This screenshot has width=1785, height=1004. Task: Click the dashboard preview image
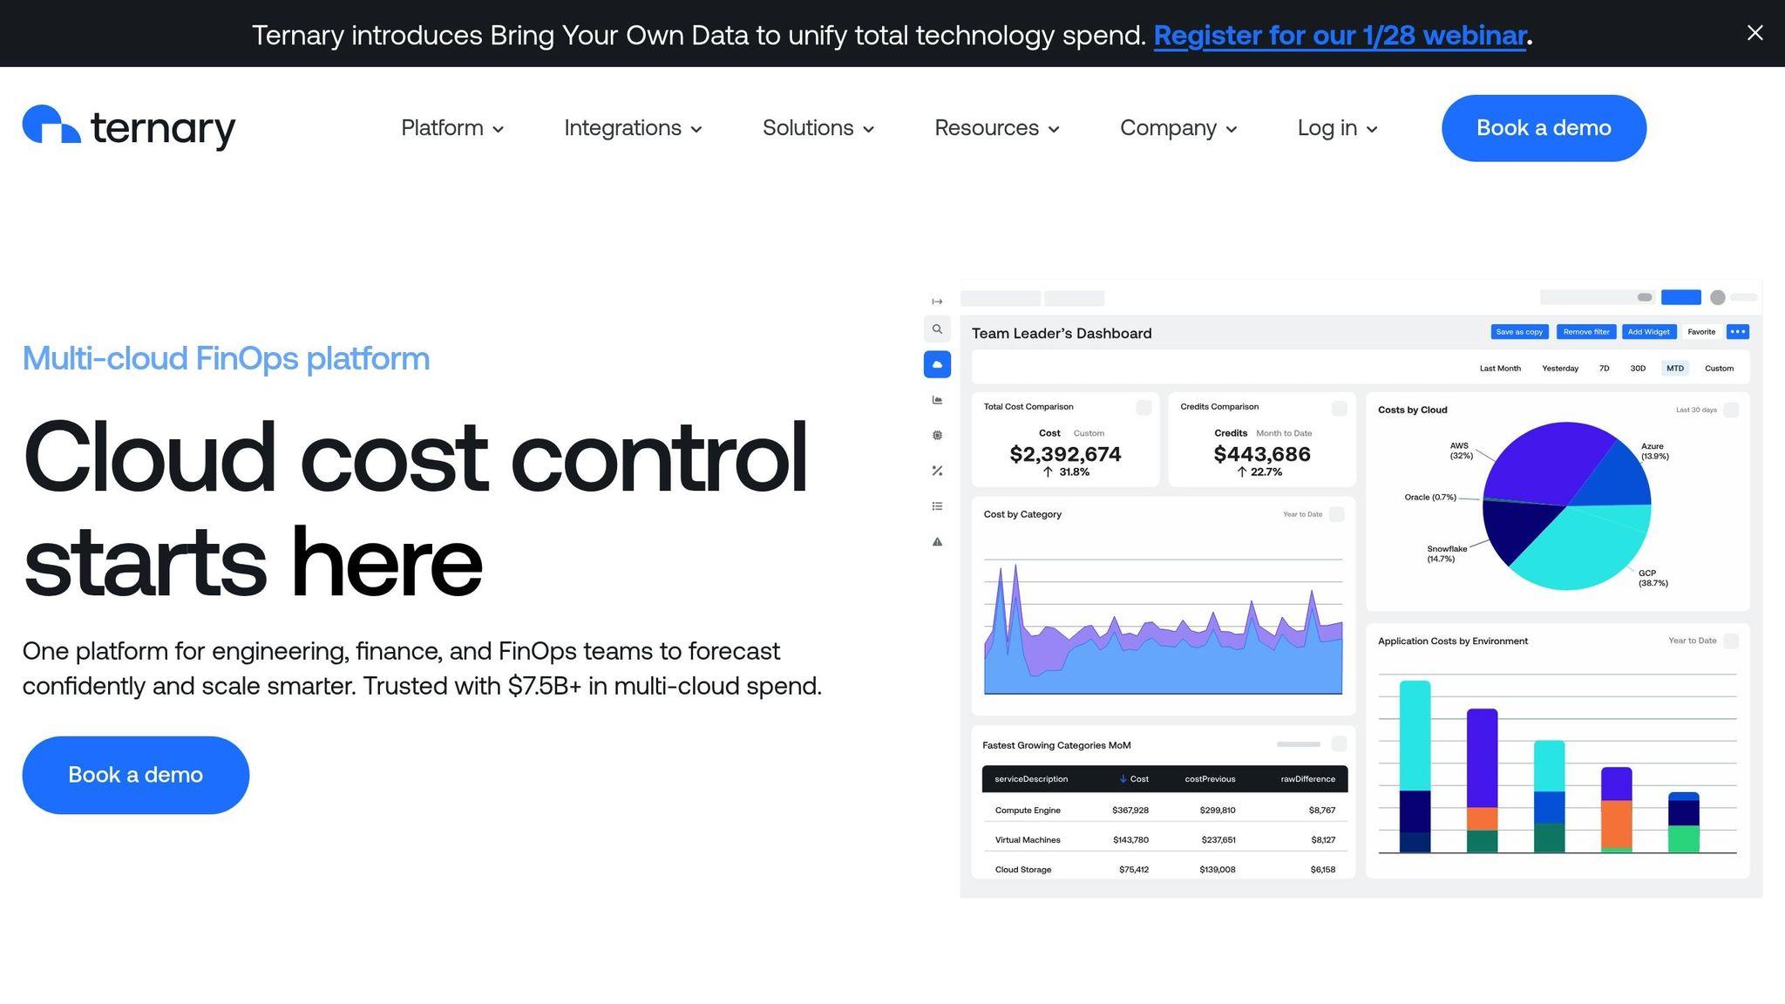click(x=1360, y=588)
